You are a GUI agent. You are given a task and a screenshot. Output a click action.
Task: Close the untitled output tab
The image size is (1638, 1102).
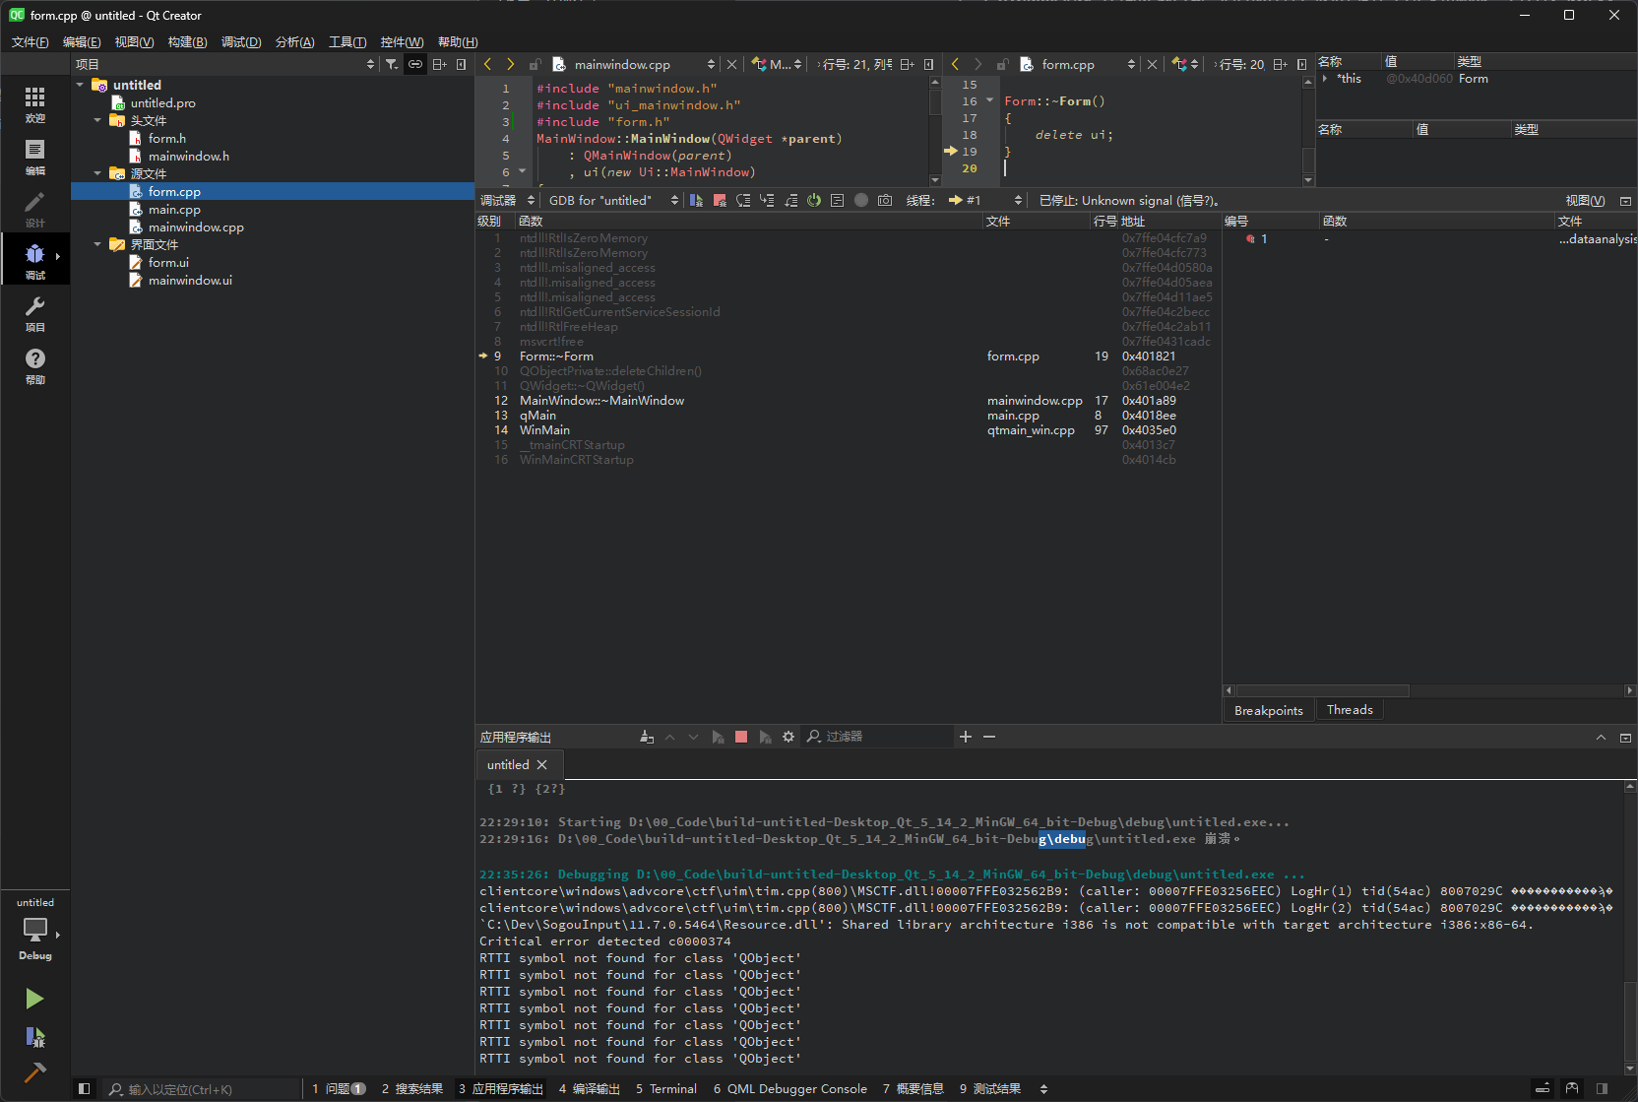(541, 764)
